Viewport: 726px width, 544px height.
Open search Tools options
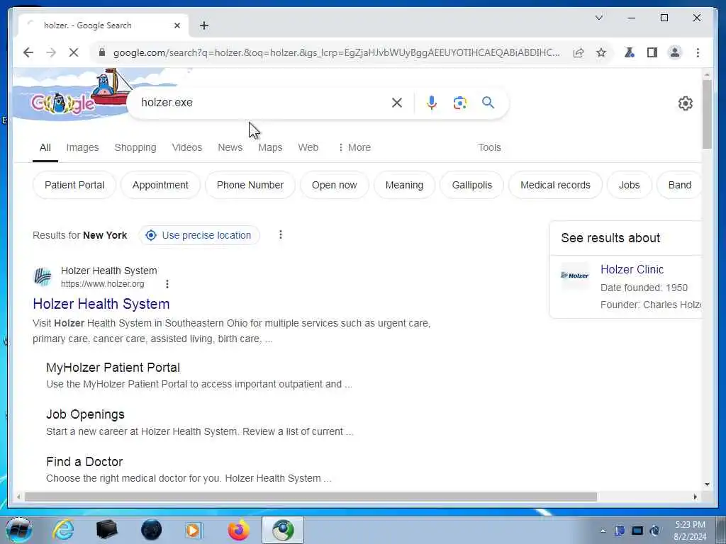click(x=489, y=147)
